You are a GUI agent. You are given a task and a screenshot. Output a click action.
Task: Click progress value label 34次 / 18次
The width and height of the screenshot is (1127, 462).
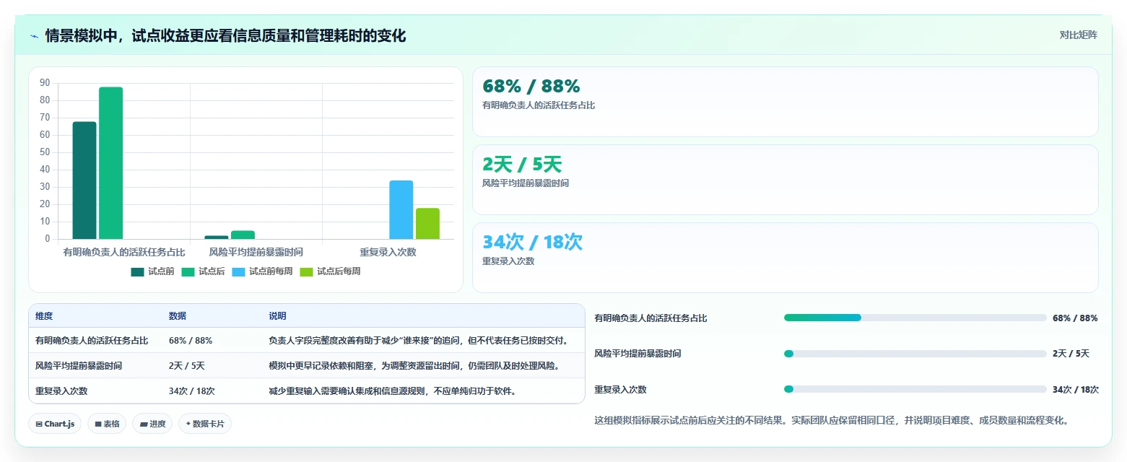[1076, 389]
